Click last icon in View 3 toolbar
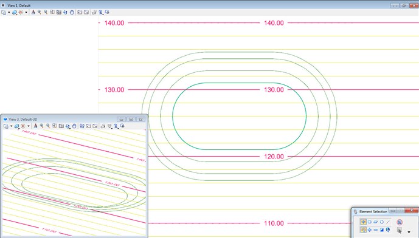The height and width of the screenshot is (238, 419). click(122, 126)
